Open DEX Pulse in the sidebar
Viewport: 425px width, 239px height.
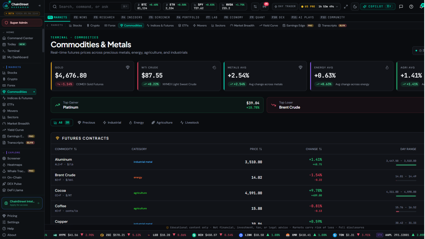[14, 184]
